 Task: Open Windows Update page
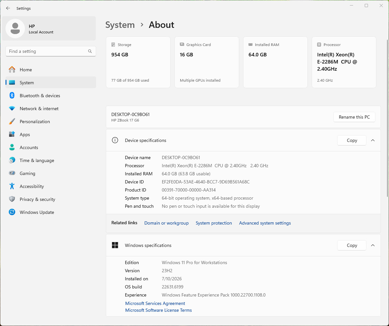click(x=51, y=212)
